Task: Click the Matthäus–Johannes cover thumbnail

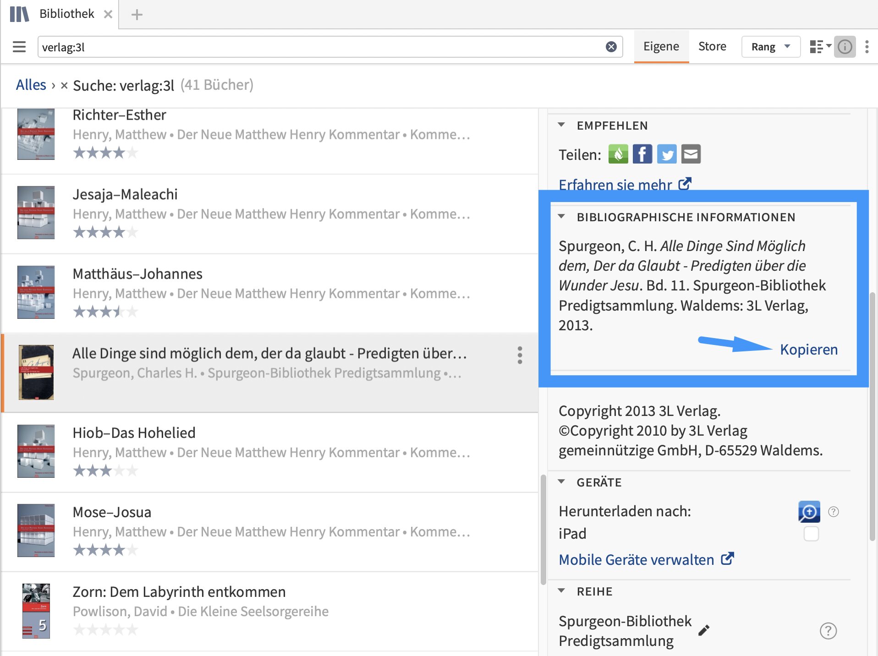Action: coord(36,292)
